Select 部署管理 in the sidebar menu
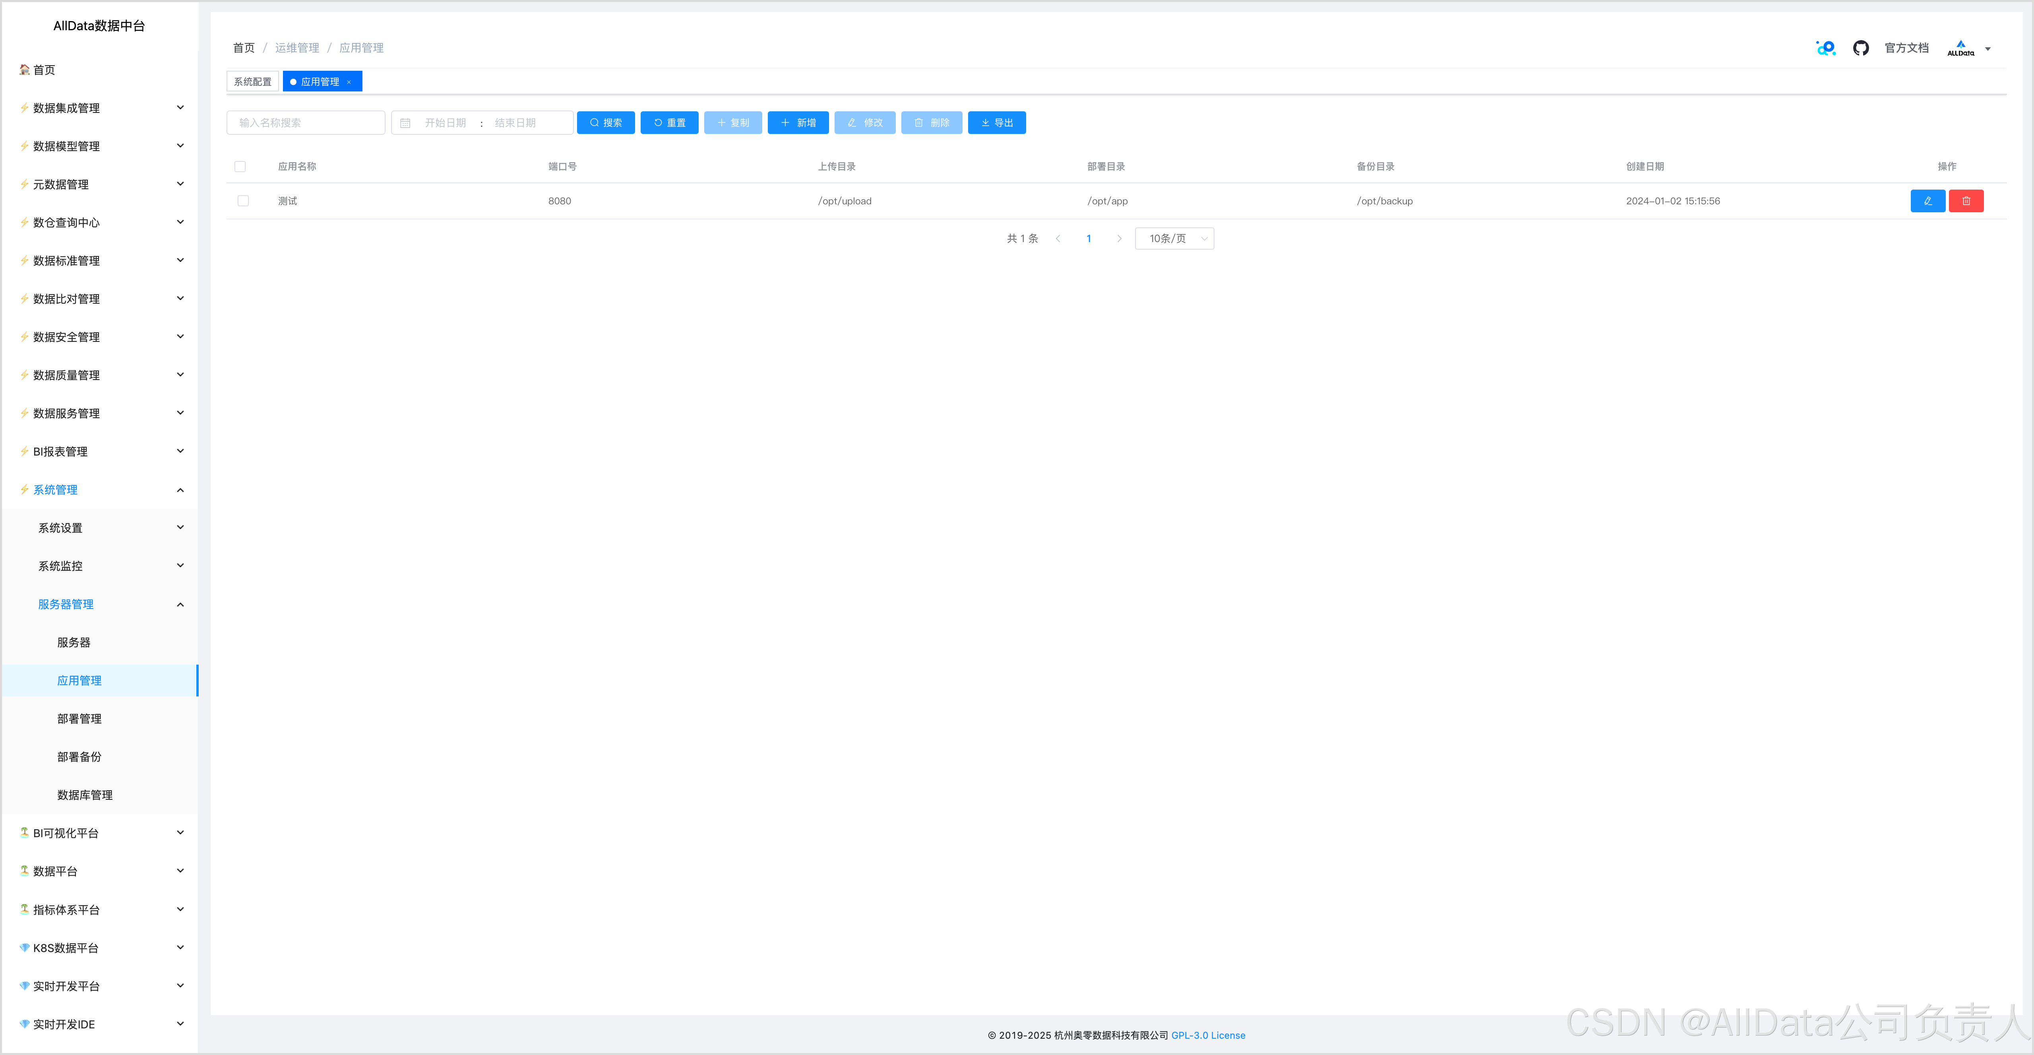Viewport: 2034px width, 1055px height. (79, 719)
